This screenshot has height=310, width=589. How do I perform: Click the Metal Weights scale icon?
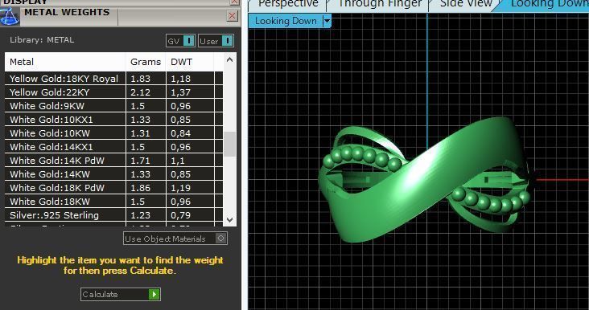pos(10,16)
